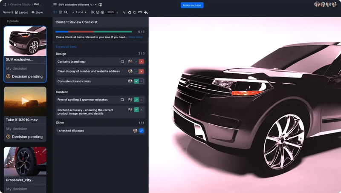Go to Creative Studio breadcrumb
Viewport: 341px width, 193px height.
click(20, 4)
